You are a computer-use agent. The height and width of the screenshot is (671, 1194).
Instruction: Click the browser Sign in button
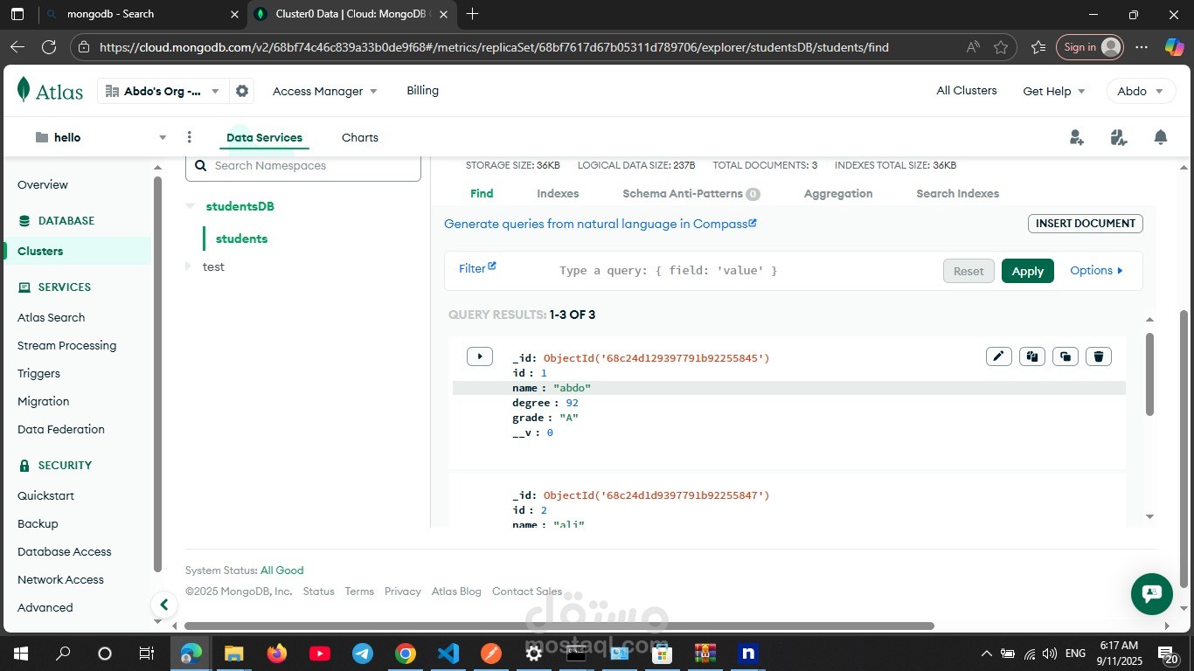click(1089, 47)
